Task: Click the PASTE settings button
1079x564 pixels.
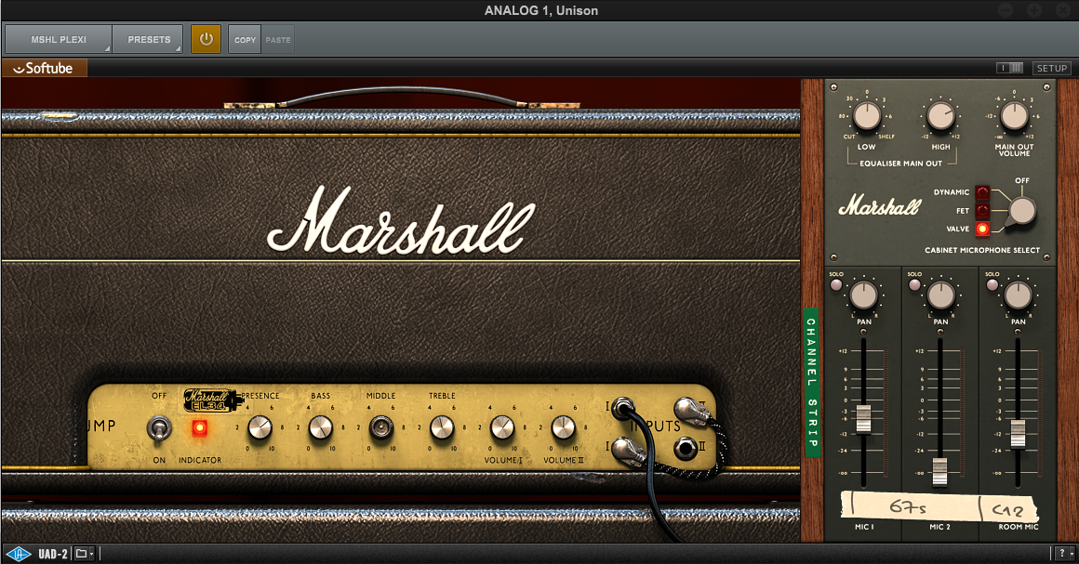Action: pyautogui.click(x=278, y=40)
